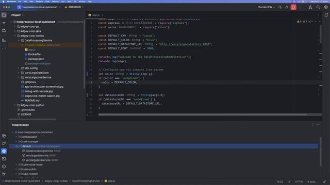Open the File menu
330x185 pixels.
pos(20,2)
